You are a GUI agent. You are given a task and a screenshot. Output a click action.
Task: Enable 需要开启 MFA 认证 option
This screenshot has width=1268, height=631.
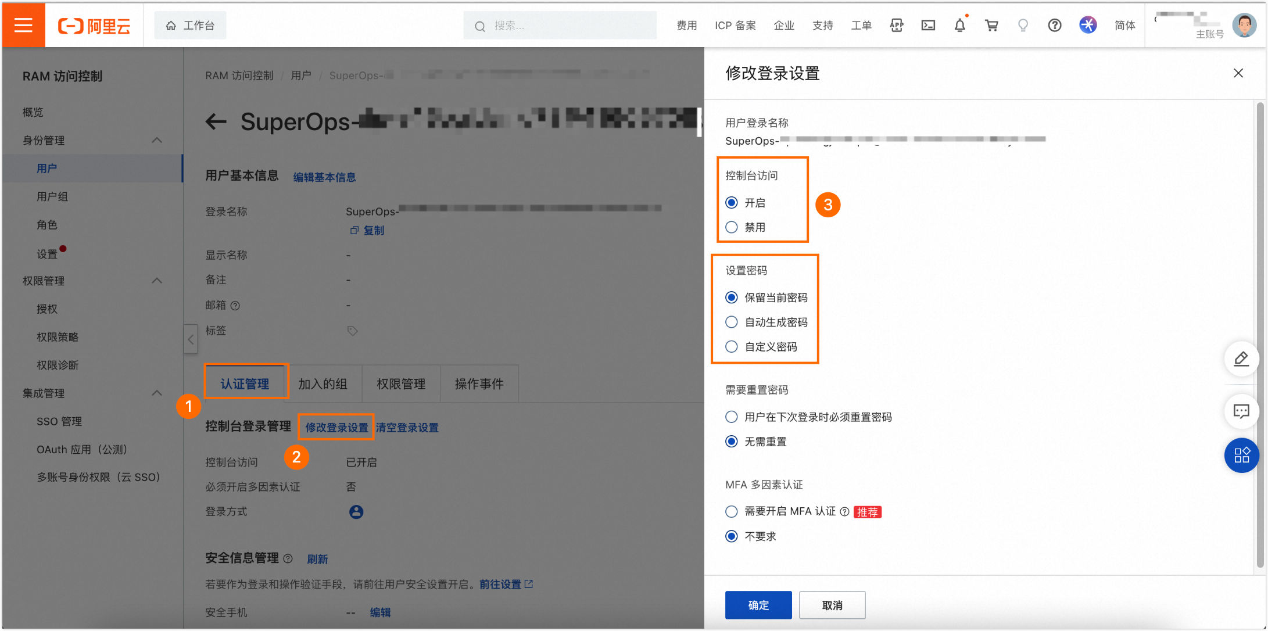732,511
